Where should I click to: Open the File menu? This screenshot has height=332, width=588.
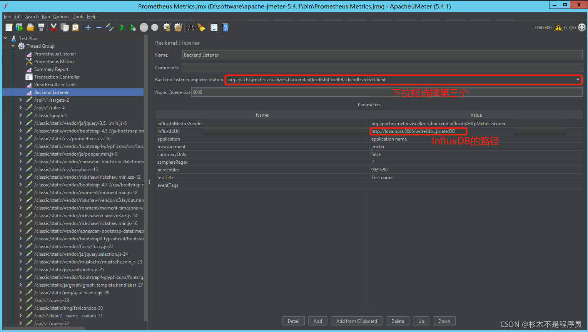7,17
